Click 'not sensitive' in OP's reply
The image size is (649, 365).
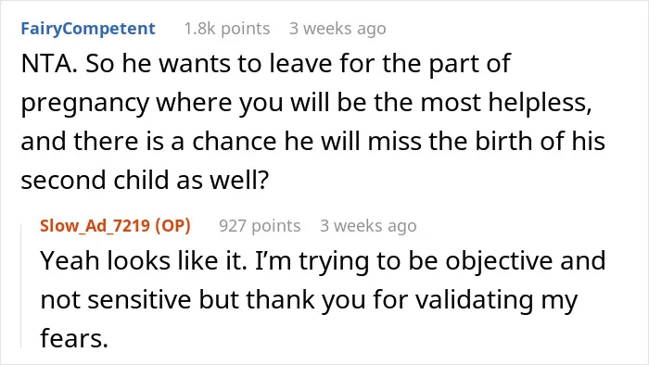116,299
